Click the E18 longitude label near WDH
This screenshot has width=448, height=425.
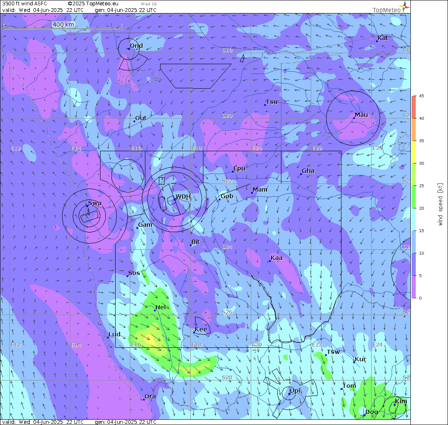[x=197, y=148]
